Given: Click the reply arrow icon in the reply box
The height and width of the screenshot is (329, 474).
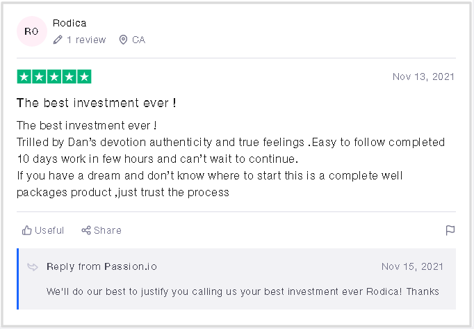Looking at the screenshot, I should tap(33, 267).
